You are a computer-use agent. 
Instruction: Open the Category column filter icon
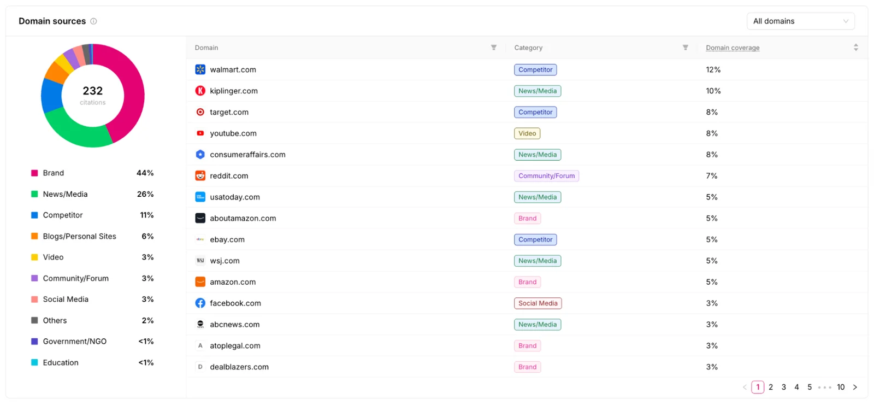(686, 48)
